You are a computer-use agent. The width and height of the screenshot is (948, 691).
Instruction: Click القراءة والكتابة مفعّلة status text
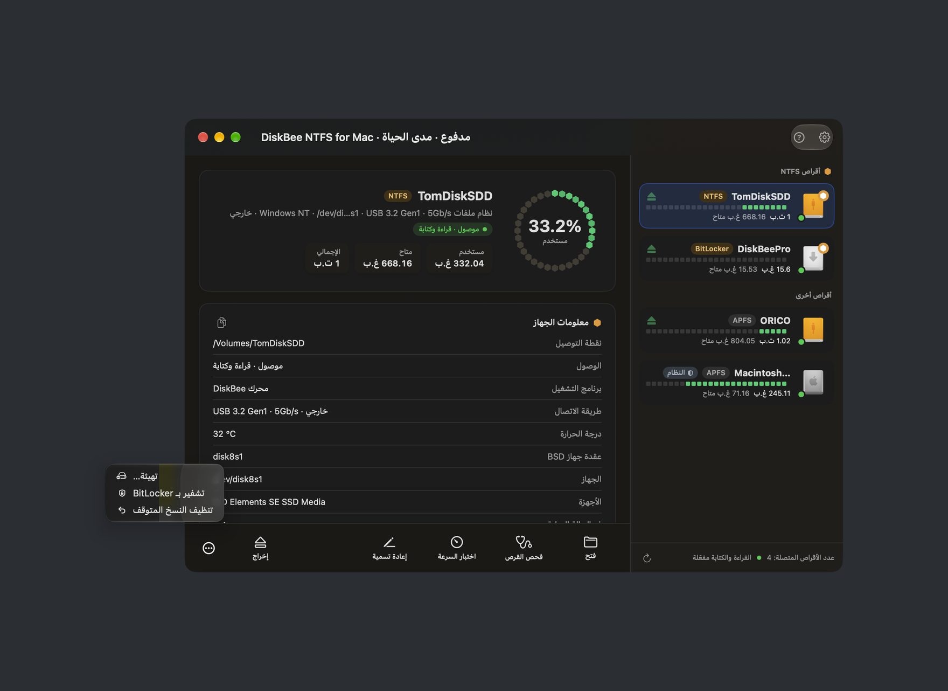tap(722, 558)
